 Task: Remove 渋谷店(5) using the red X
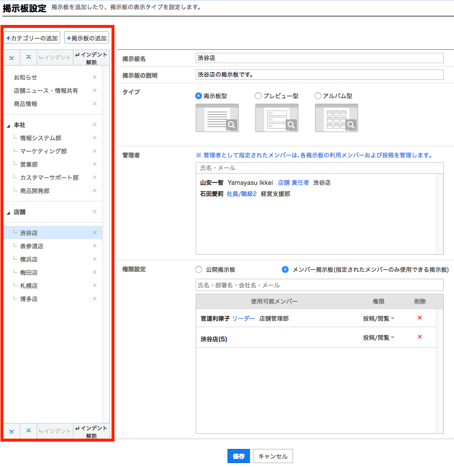pos(419,337)
